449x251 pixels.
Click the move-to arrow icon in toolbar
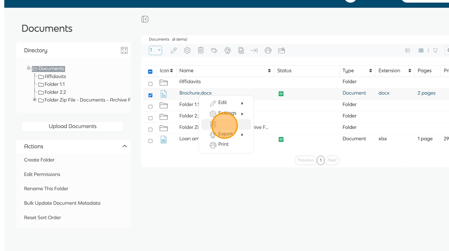[x=254, y=51]
